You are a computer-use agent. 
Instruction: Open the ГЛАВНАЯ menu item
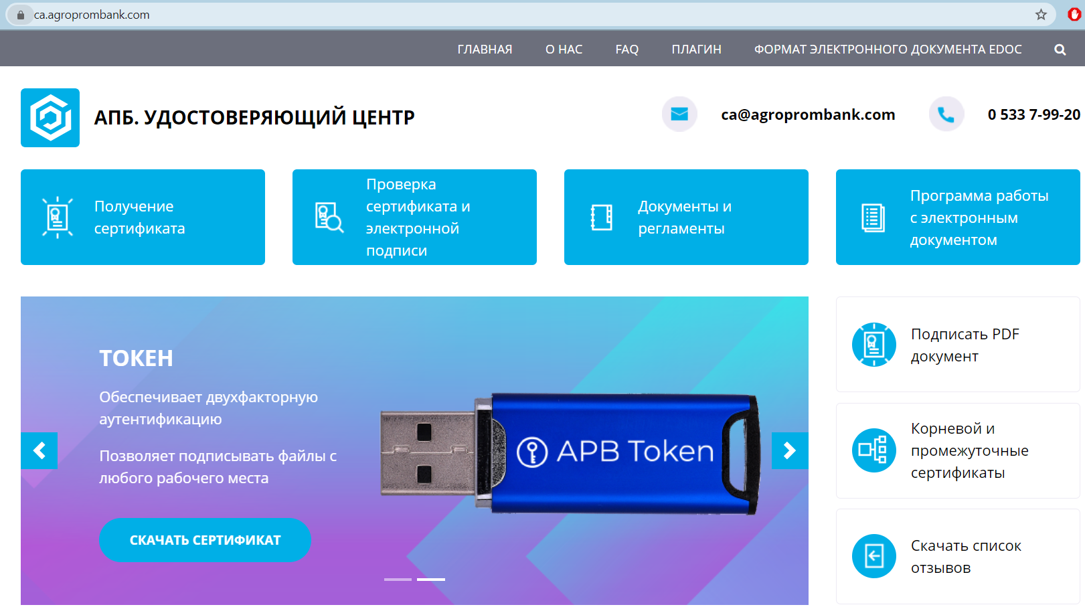coord(485,50)
